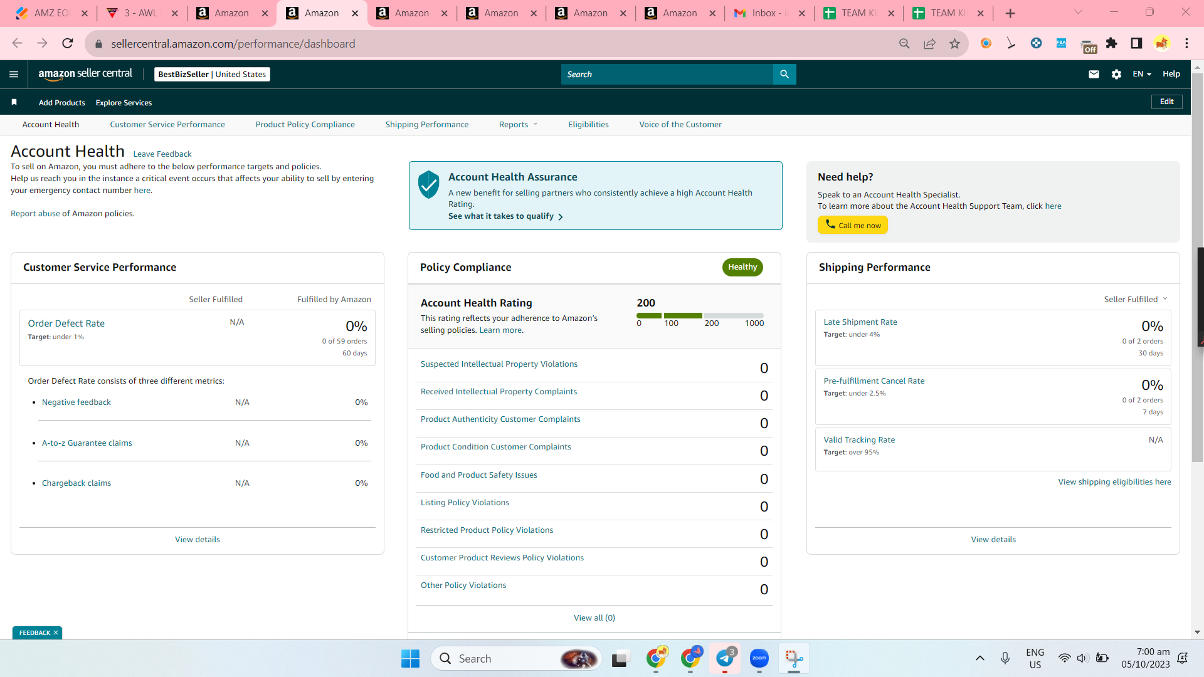Open the Windows Start menu

410,659
